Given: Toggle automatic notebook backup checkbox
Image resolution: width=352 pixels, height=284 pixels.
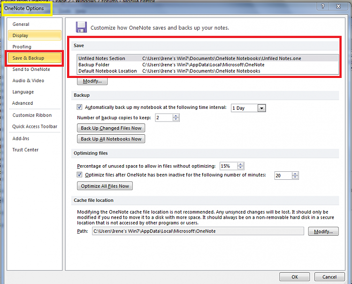Looking at the screenshot, I should [x=79, y=107].
